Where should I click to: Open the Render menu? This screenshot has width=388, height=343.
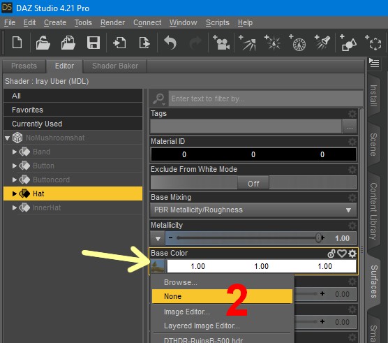click(x=112, y=22)
